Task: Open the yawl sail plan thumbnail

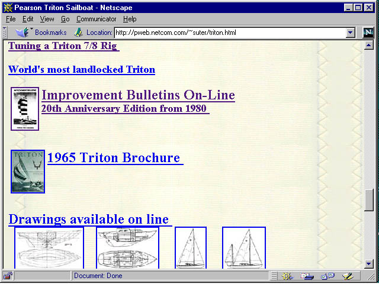Action: [x=244, y=247]
